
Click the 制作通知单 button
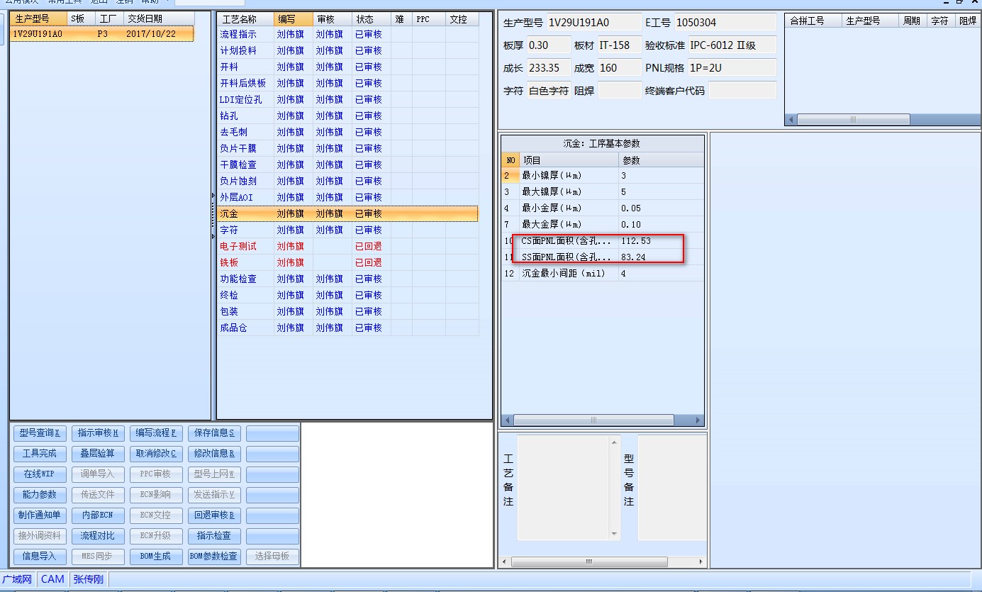(40, 515)
